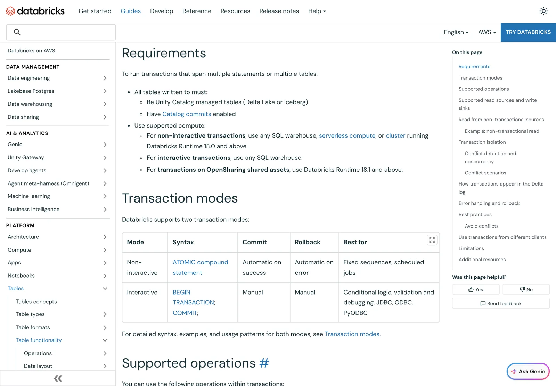Collapse the Table functionality section
The image size is (556, 386).
pyautogui.click(x=105, y=340)
